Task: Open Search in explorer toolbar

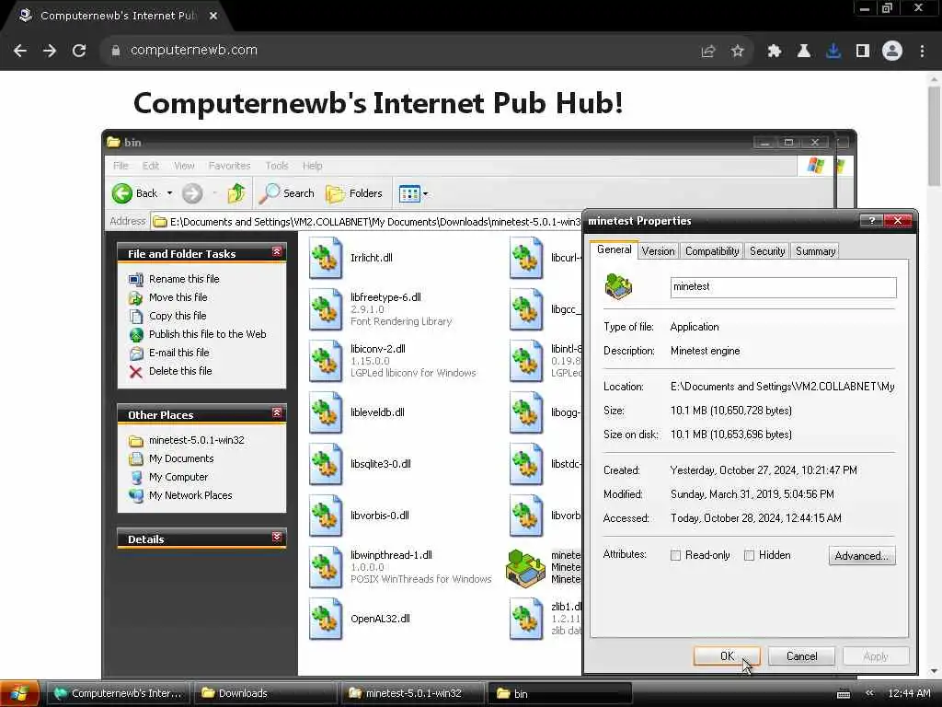Action: 288,193
